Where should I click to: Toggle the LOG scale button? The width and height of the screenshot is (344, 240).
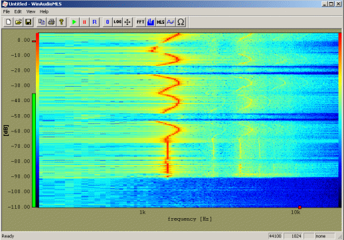(x=118, y=22)
